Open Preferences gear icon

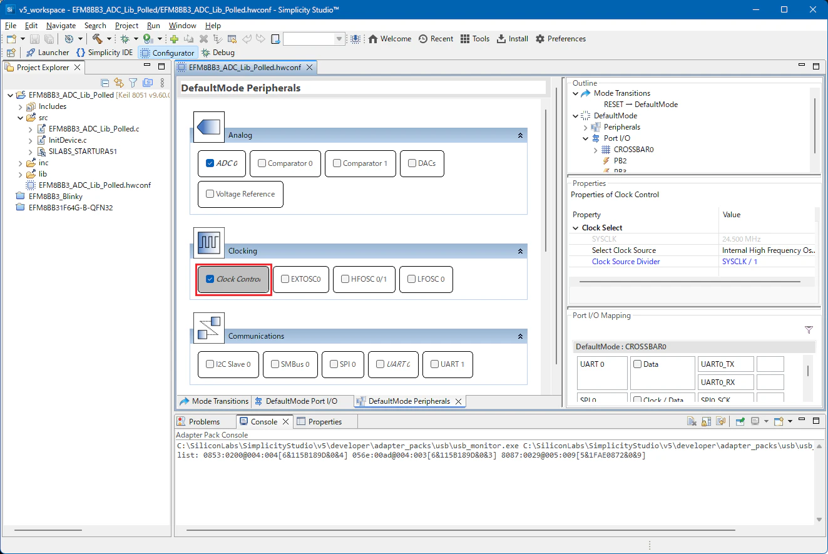[540, 39]
